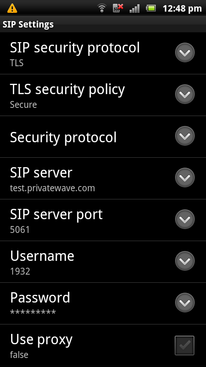Tap the battery indicator icon
The width and height of the screenshot is (206, 367).
coord(151,9)
